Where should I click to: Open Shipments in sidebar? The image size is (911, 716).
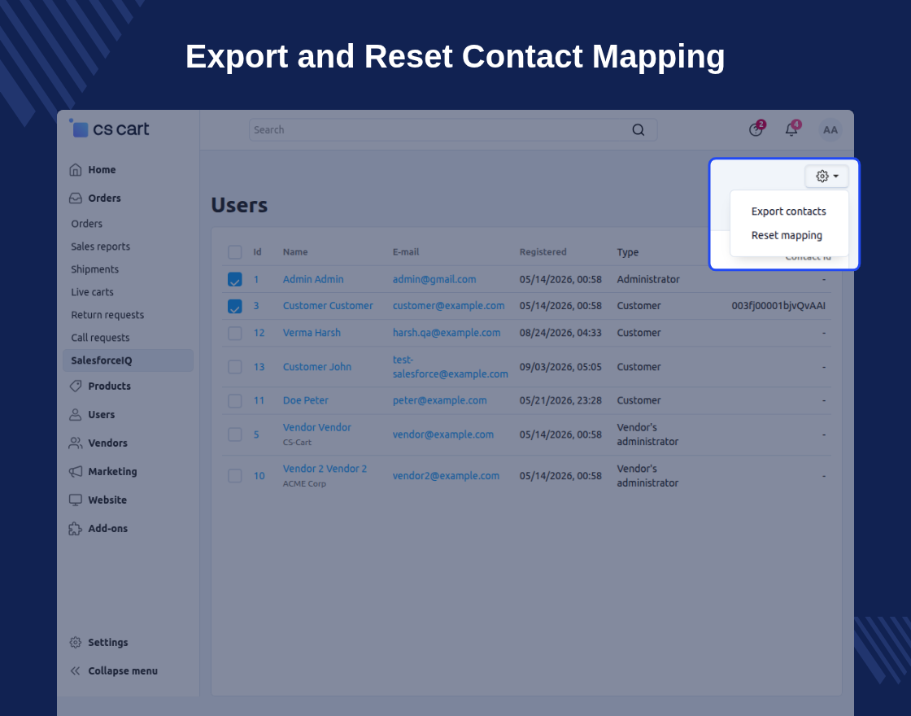coord(94,269)
